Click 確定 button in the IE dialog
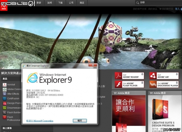 80,121
